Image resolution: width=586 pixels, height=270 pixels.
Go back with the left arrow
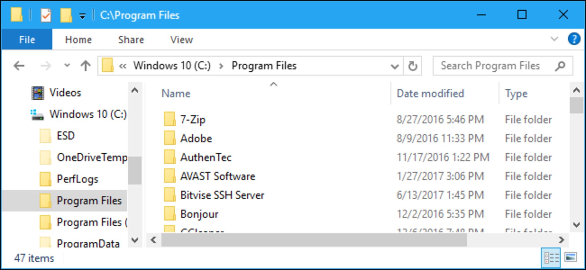[19, 66]
